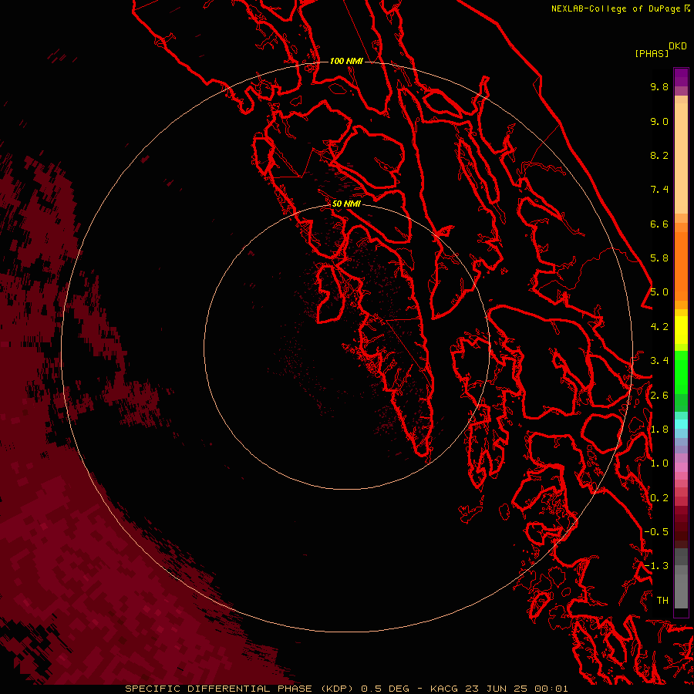Click the 0.2 colorbar value

click(659, 498)
